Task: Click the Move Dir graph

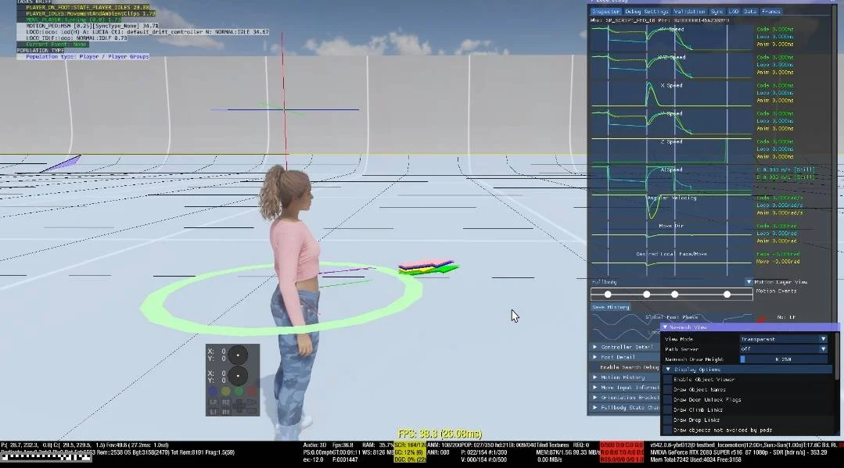Action: tap(671, 234)
